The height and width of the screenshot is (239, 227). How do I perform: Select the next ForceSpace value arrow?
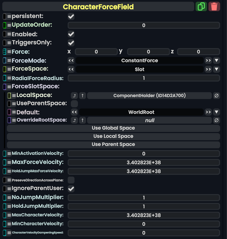(208, 69)
